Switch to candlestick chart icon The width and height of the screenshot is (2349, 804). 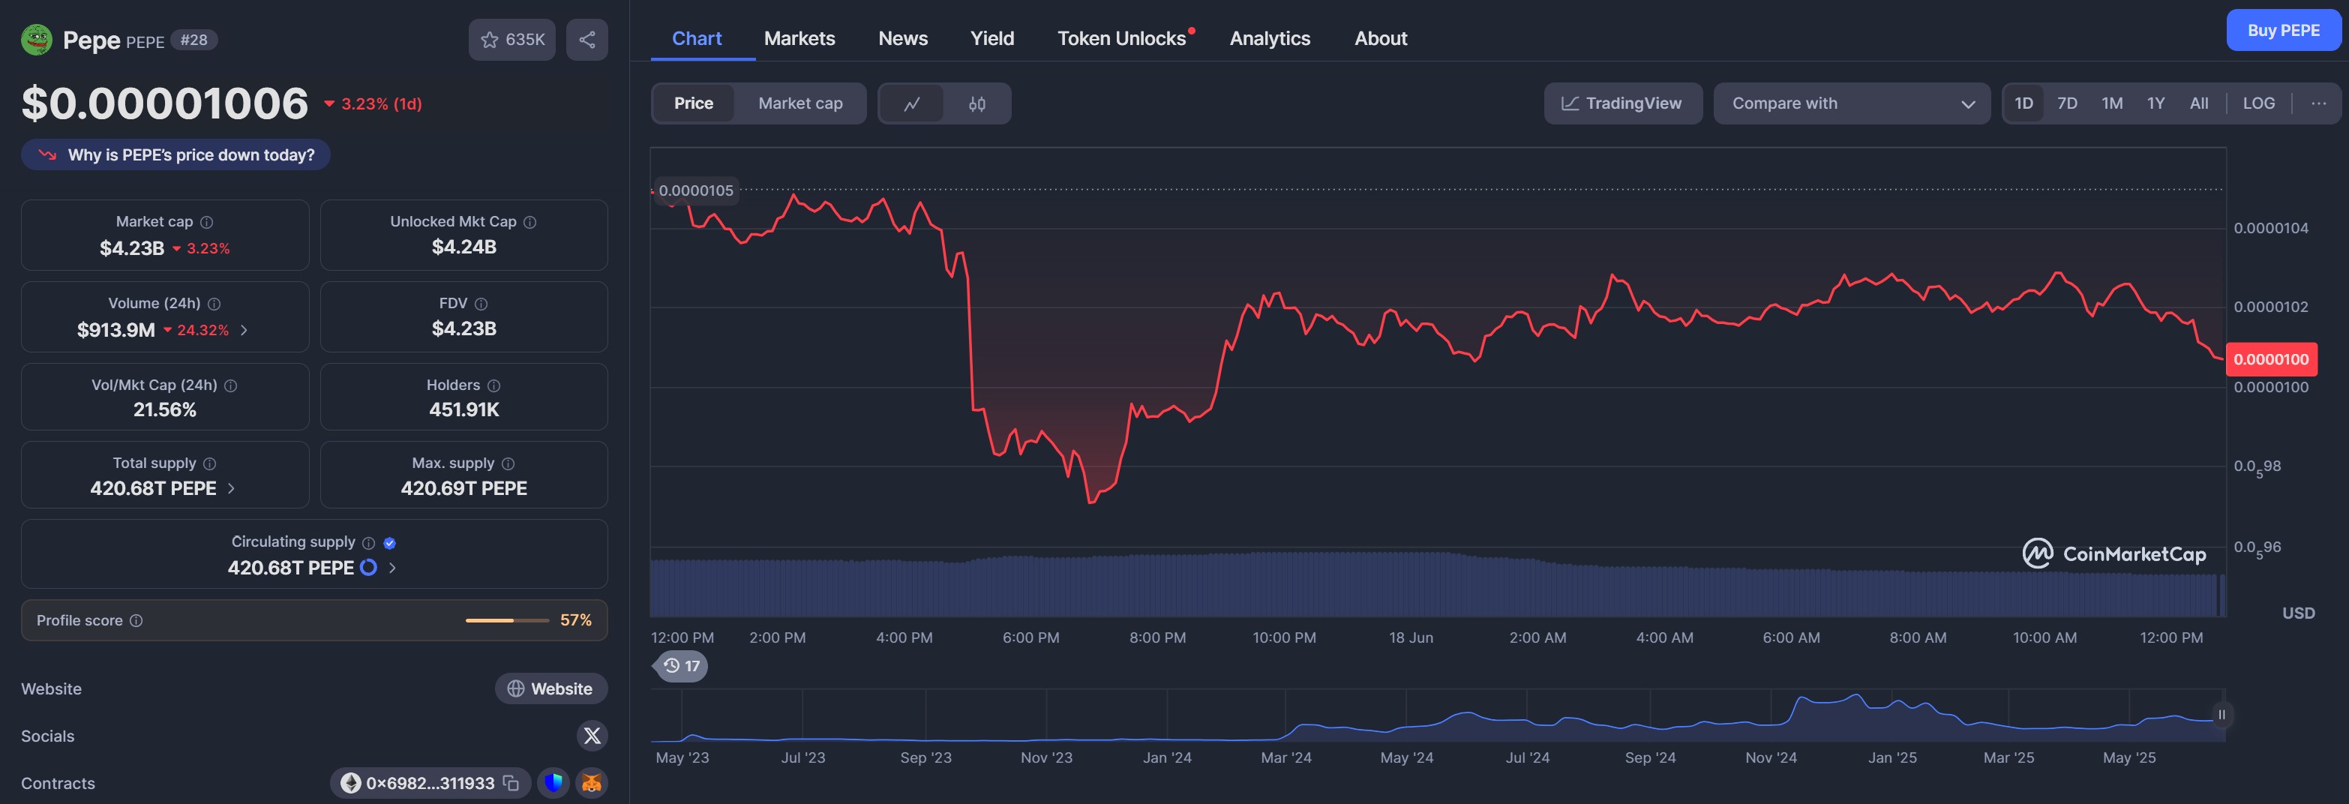click(976, 103)
